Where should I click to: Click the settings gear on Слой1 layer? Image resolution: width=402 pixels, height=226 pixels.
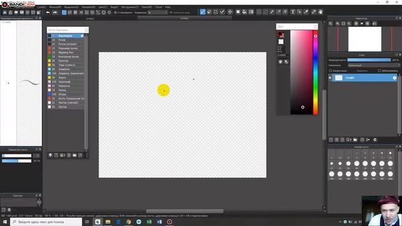(x=394, y=78)
